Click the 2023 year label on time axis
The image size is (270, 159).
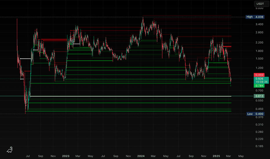[65, 156]
